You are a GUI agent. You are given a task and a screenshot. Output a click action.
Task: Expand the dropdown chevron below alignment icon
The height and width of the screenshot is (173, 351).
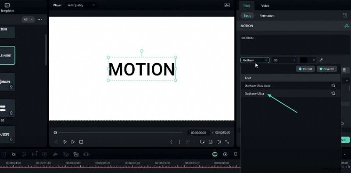click(x=347, y=81)
